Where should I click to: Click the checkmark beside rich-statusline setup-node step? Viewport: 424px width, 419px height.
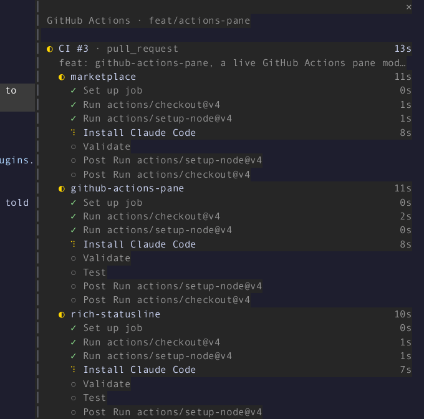[74, 356]
